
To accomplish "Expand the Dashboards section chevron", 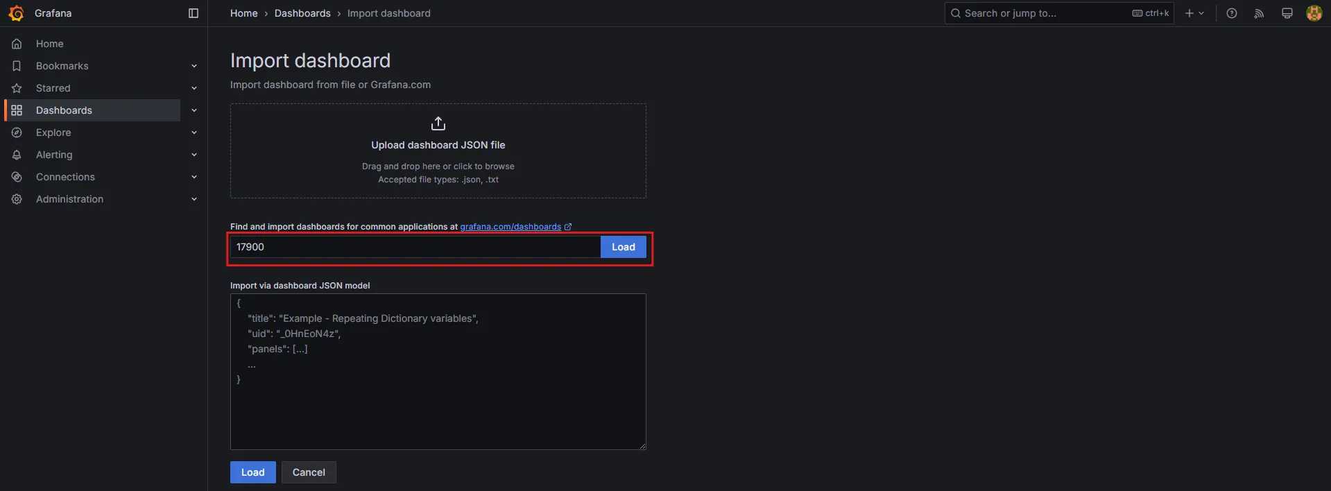I will (194, 110).
